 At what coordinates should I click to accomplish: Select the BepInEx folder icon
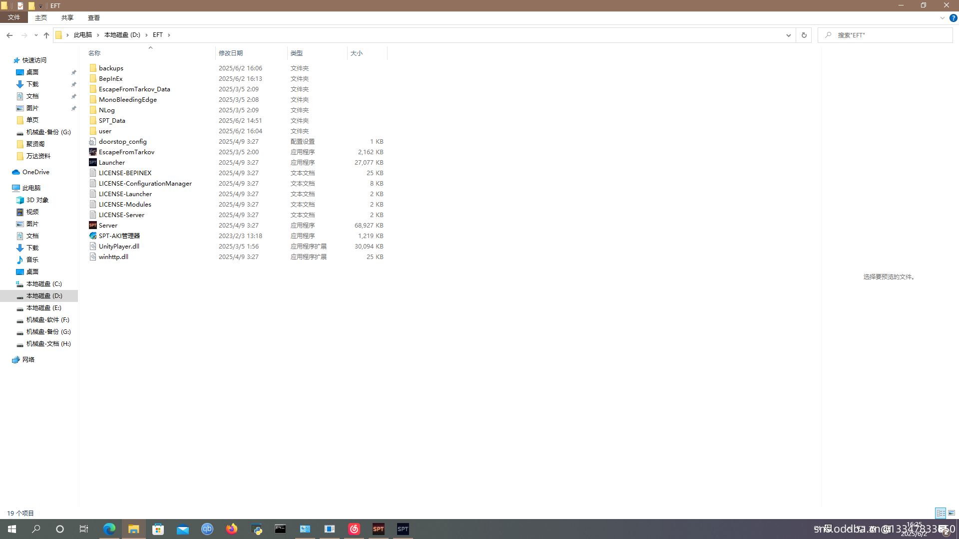tap(93, 78)
